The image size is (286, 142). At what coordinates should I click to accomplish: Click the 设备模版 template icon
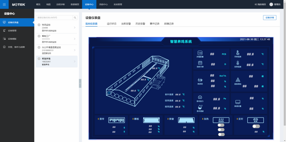pyautogui.click(x=4, y=39)
